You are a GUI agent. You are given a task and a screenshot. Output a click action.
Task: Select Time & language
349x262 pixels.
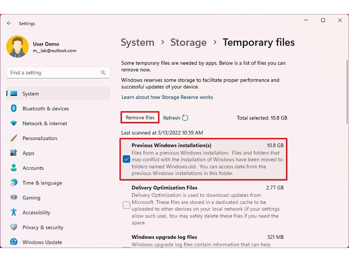coord(58,183)
